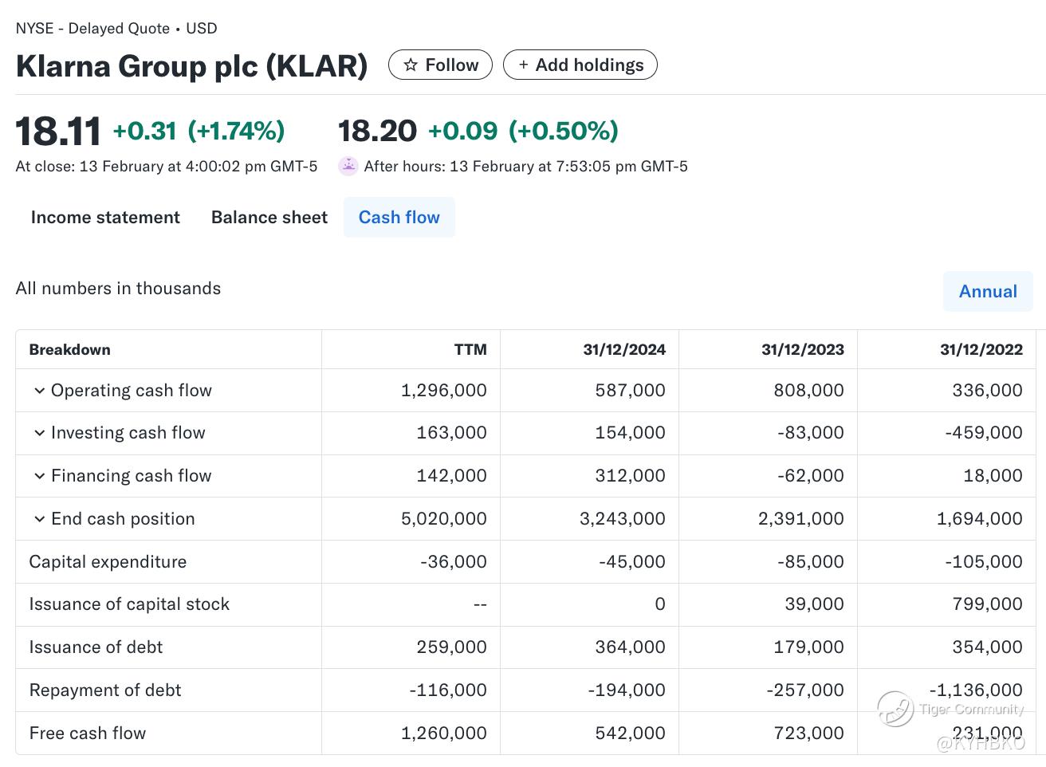
Task: Click the 2023 operating cash flow 808,000
Action: [809, 391]
